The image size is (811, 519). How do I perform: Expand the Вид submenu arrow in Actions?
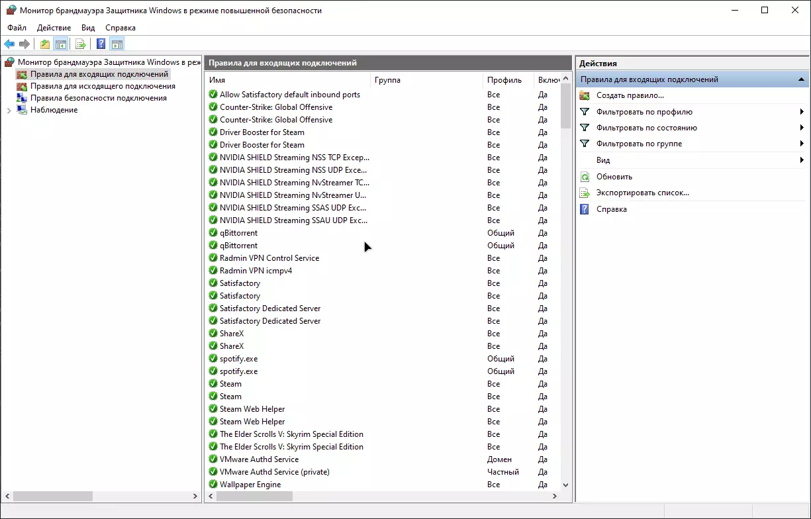[802, 160]
